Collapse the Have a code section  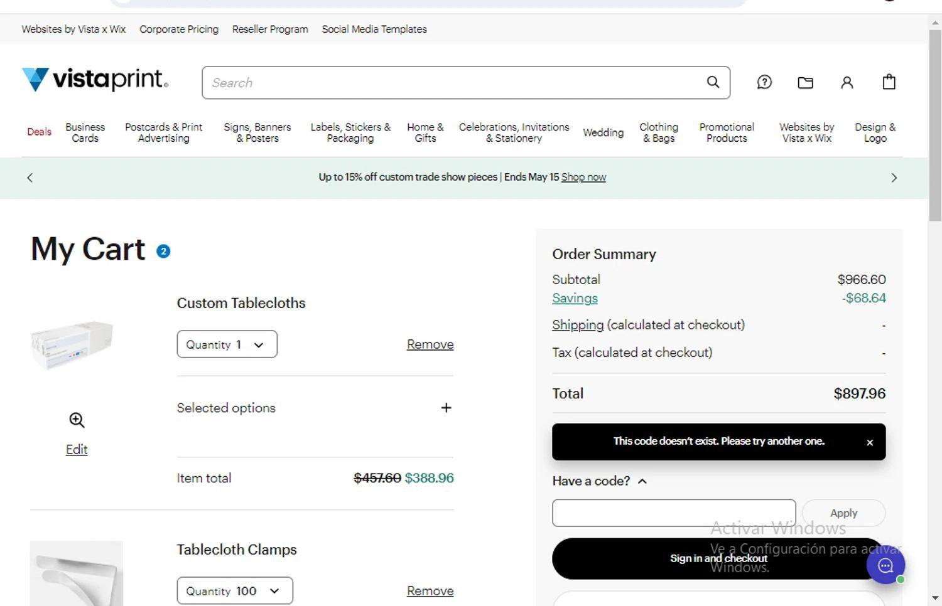click(600, 481)
